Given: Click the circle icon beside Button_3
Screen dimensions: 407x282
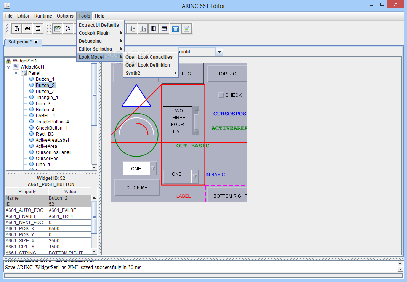Looking at the screenshot, I should (31, 91).
